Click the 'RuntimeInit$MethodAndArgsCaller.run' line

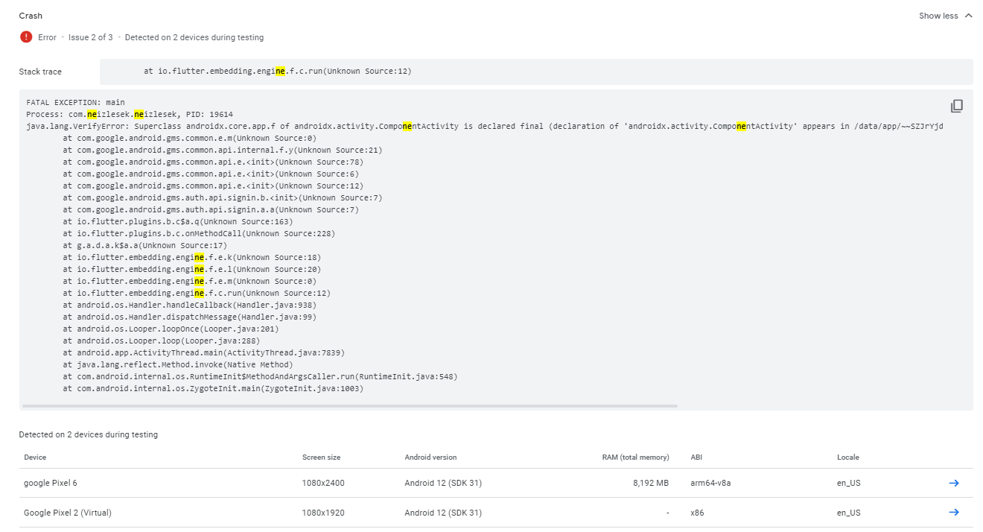point(260,376)
